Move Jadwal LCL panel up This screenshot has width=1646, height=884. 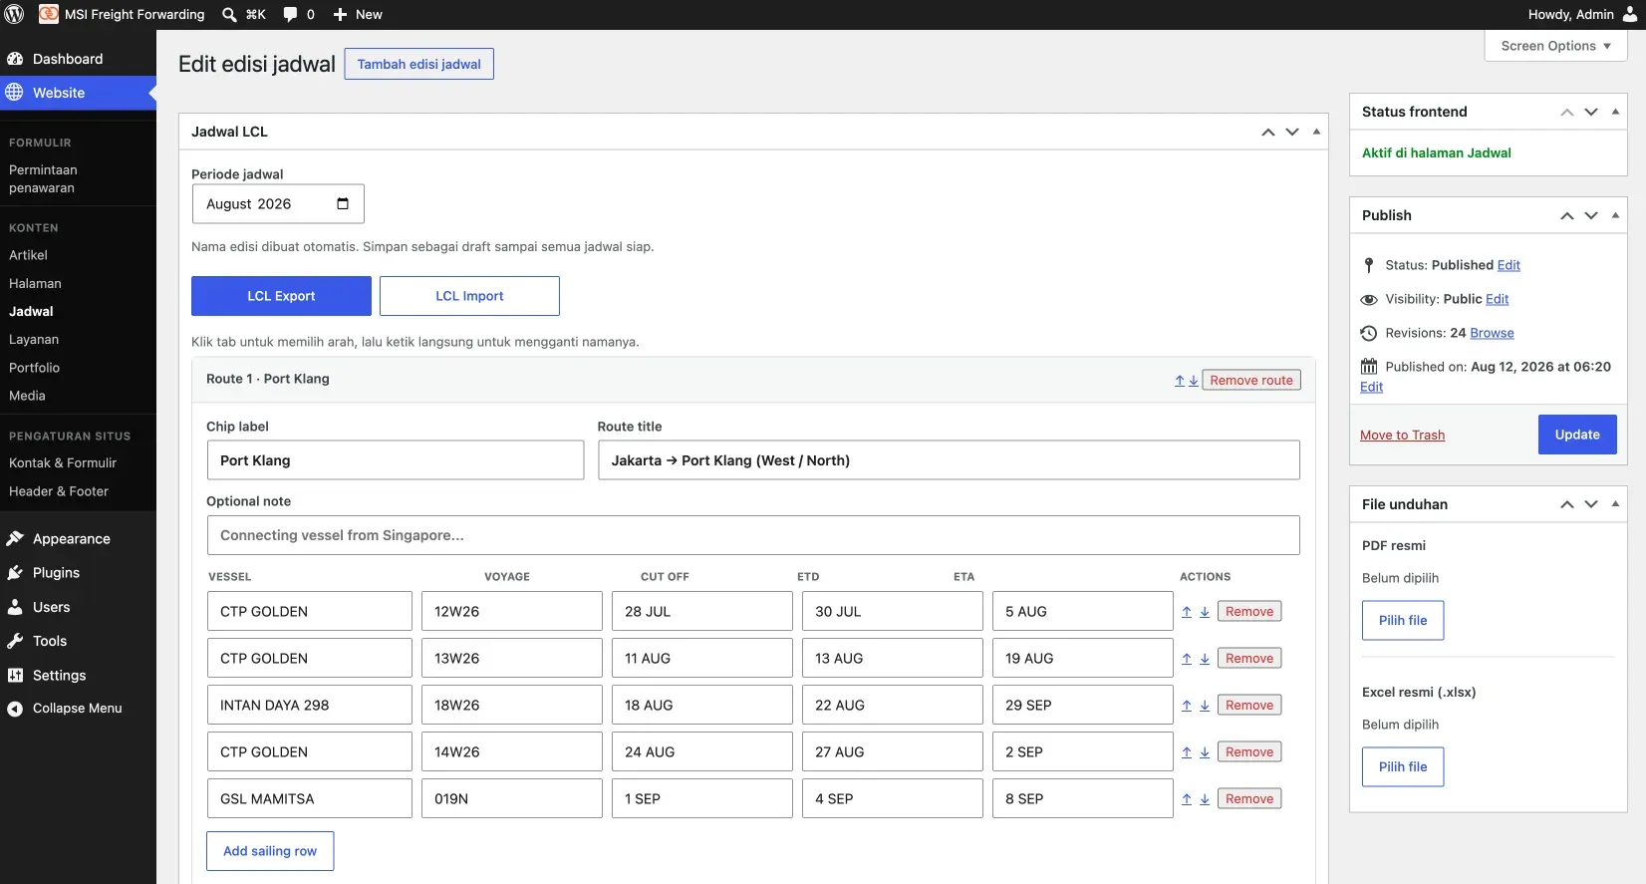[1267, 132]
